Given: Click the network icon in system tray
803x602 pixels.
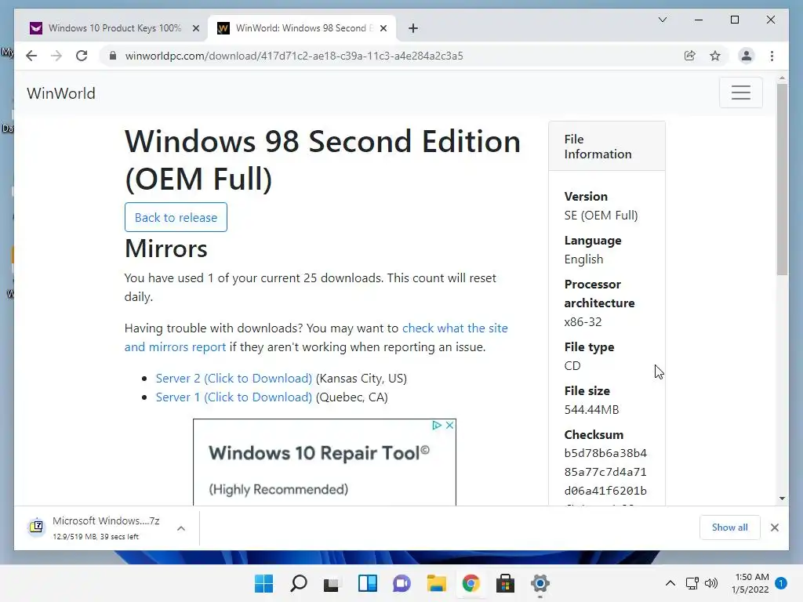Looking at the screenshot, I should tap(692, 583).
